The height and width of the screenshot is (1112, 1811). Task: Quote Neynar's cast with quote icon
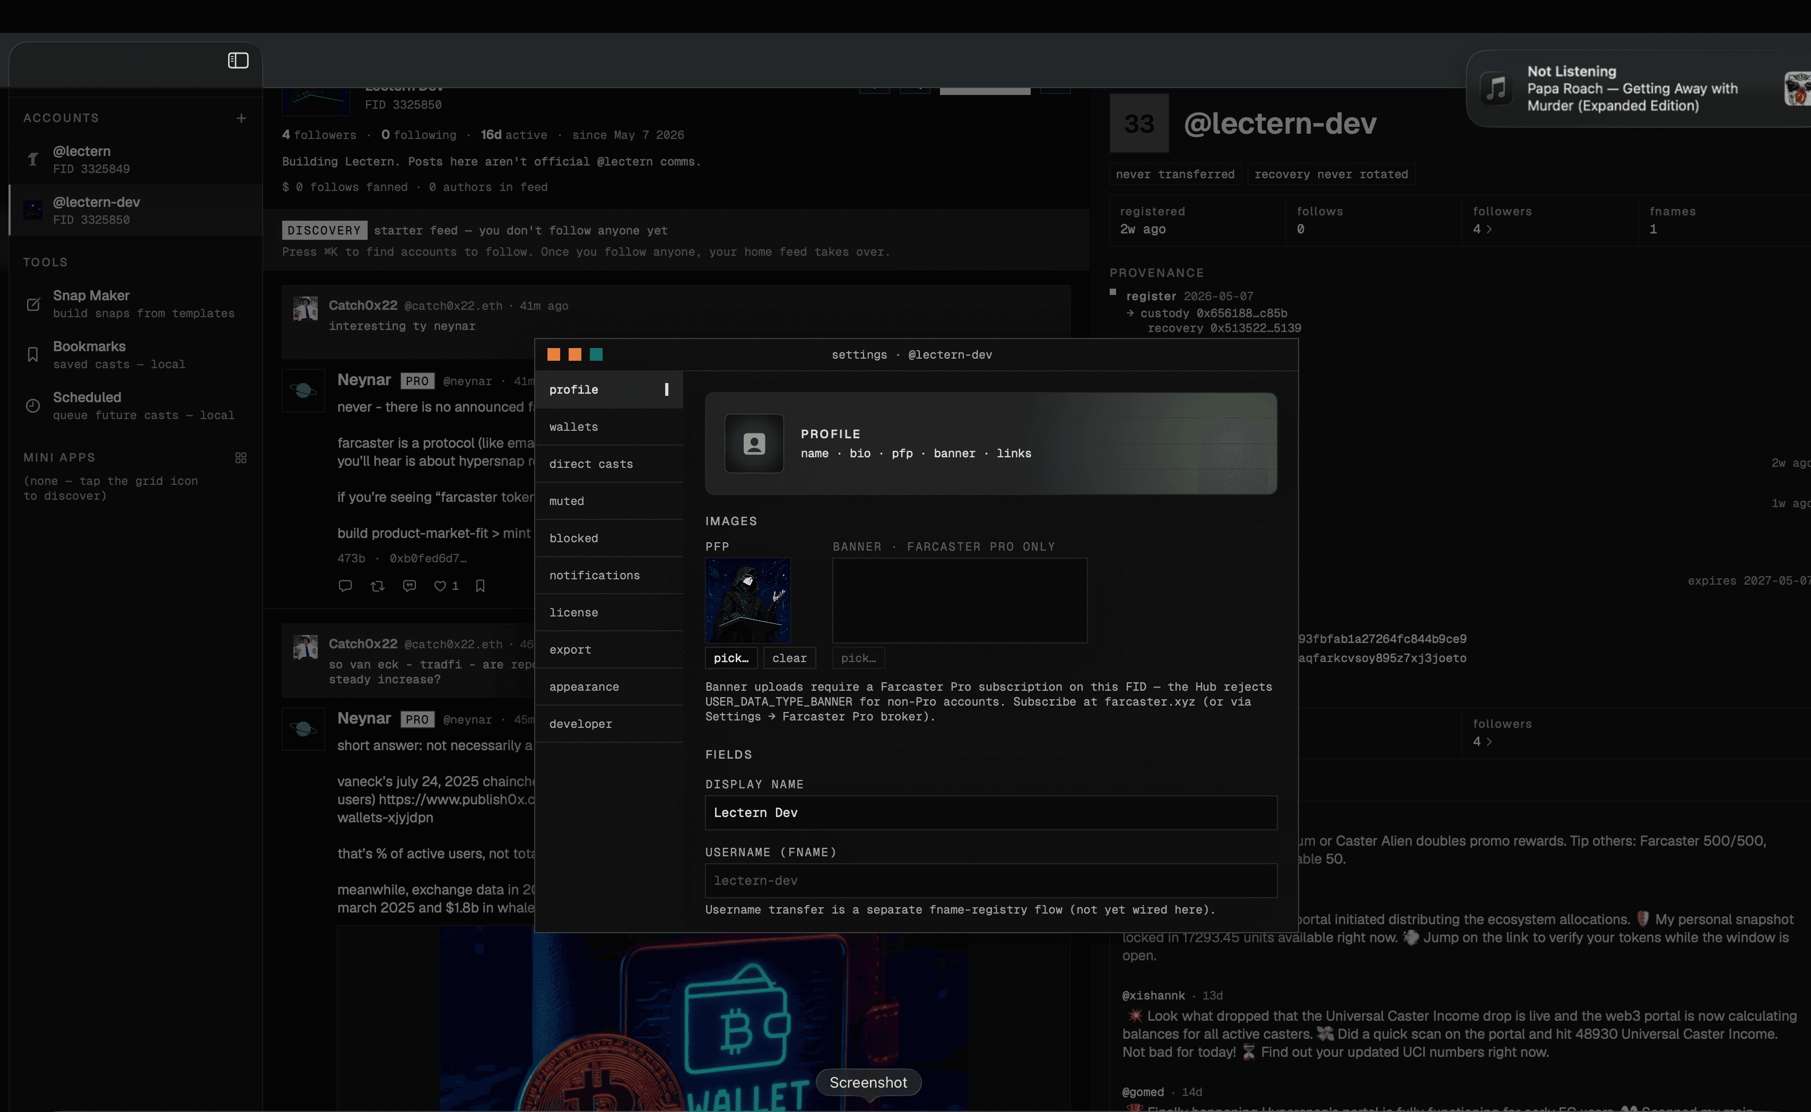[x=410, y=585]
